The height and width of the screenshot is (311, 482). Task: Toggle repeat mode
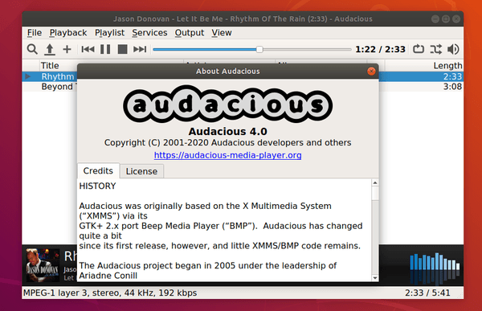(x=419, y=49)
